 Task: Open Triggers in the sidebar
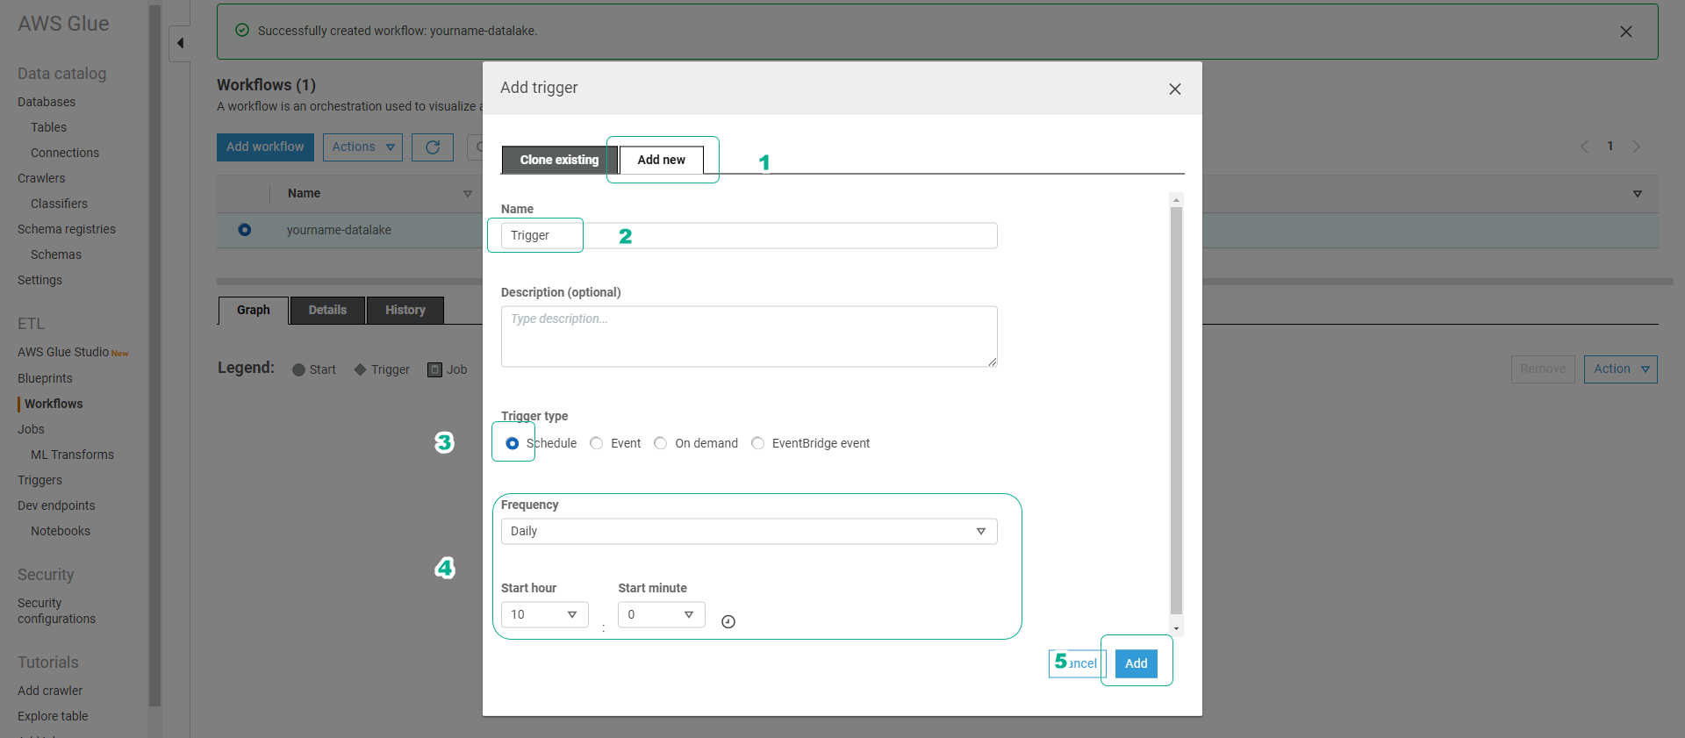pyautogui.click(x=39, y=481)
